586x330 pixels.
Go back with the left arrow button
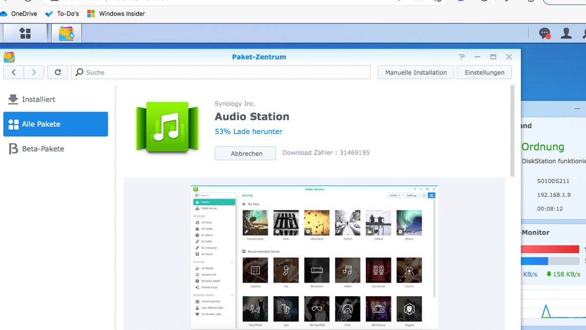pos(14,72)
